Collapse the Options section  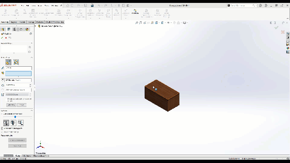click(32, 111)
